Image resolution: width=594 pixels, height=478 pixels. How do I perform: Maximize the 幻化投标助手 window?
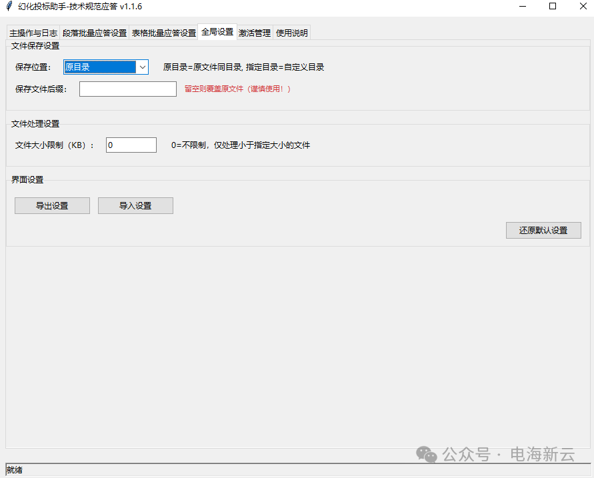(x=552, y=7)
